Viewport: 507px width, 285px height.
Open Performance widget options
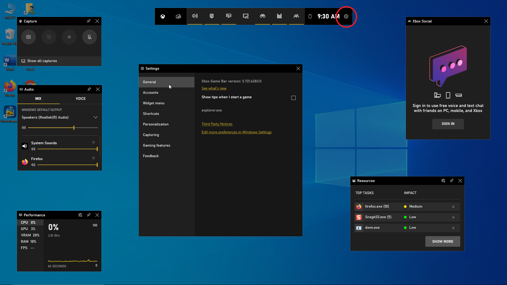(80, 215)
